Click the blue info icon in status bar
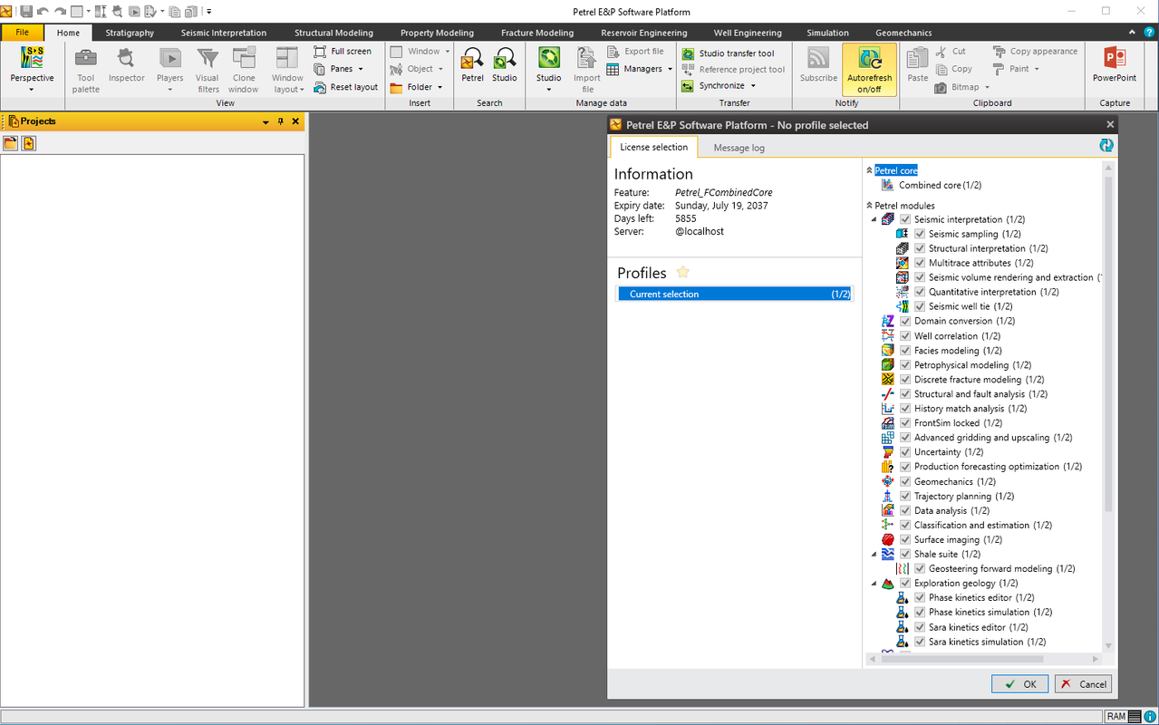The width and height of the screenshot is (1159, 725). tap(1149, 717)
